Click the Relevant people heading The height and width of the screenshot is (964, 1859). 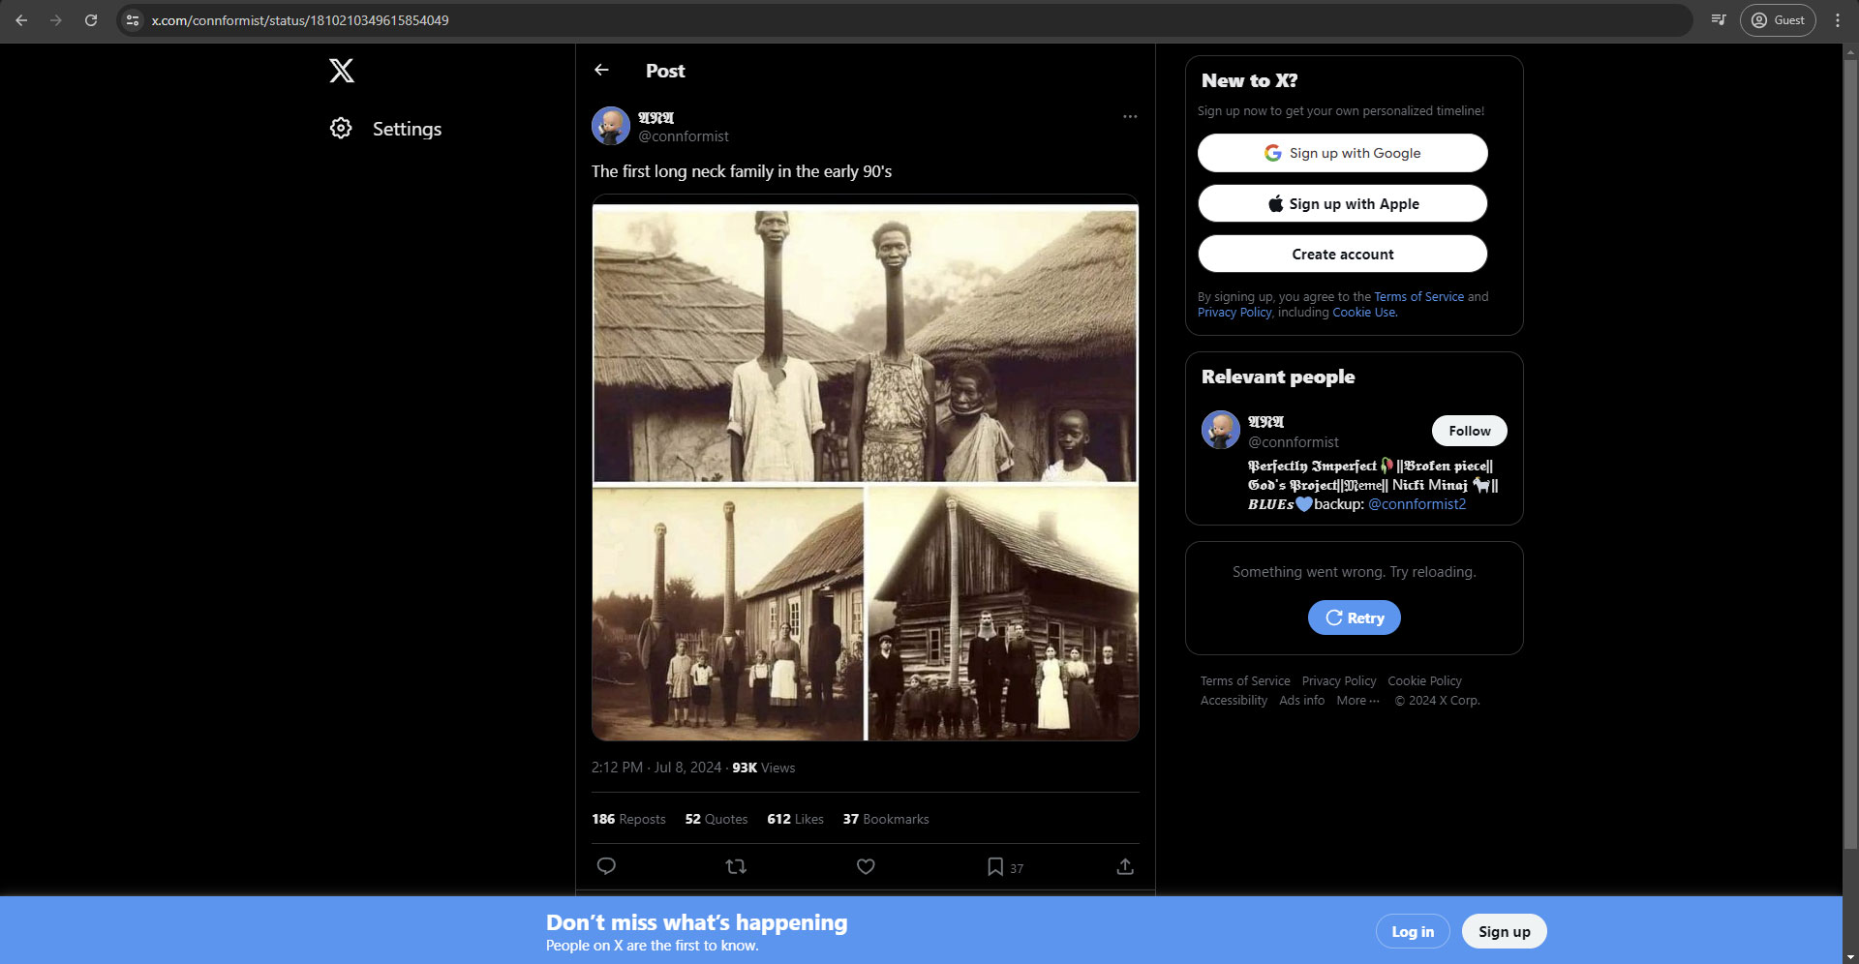(x=1278, y=377)
